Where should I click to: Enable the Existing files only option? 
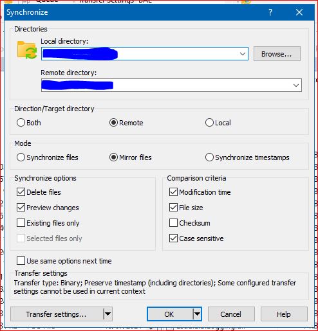(x=21, y=223)
